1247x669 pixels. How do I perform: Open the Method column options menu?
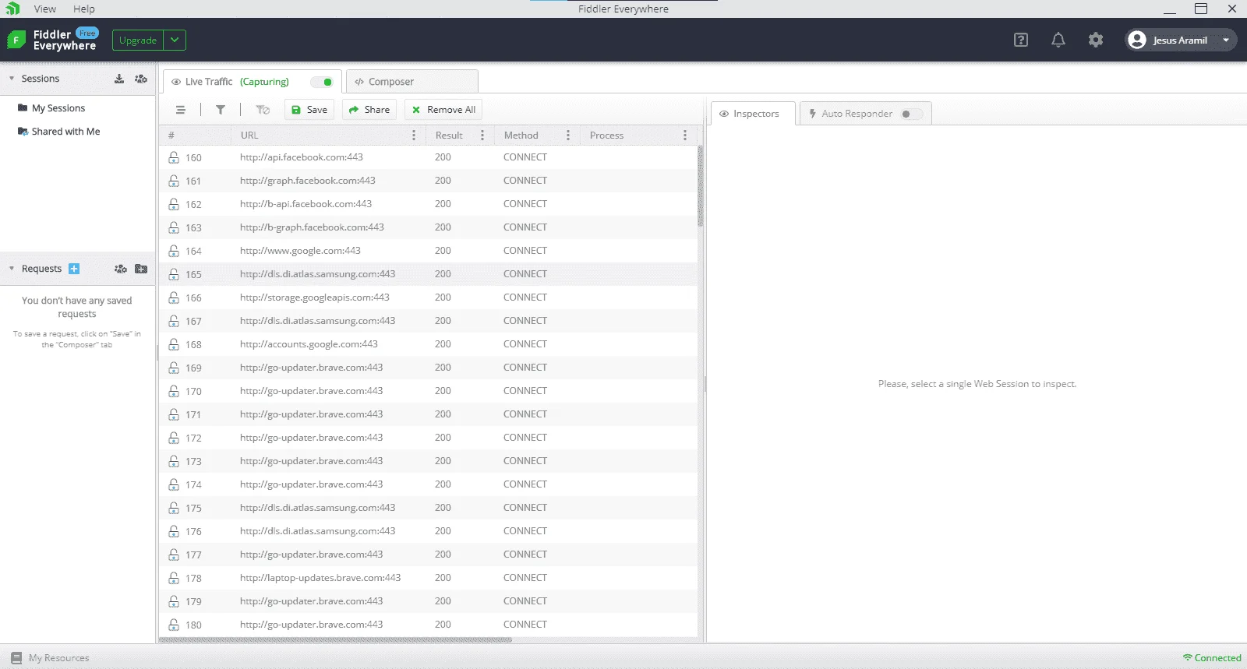point(568,136)
